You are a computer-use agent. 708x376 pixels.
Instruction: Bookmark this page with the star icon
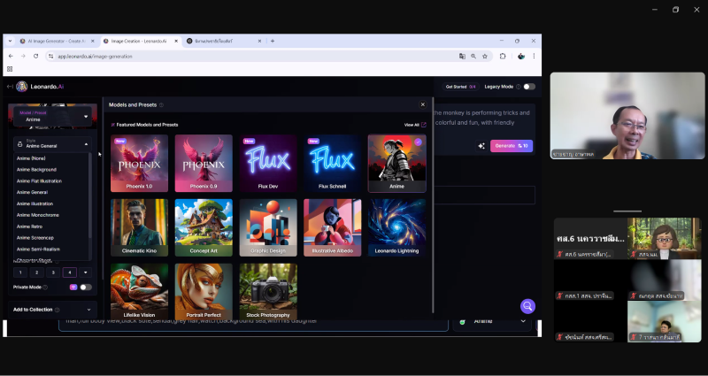(x=485, y=57)
